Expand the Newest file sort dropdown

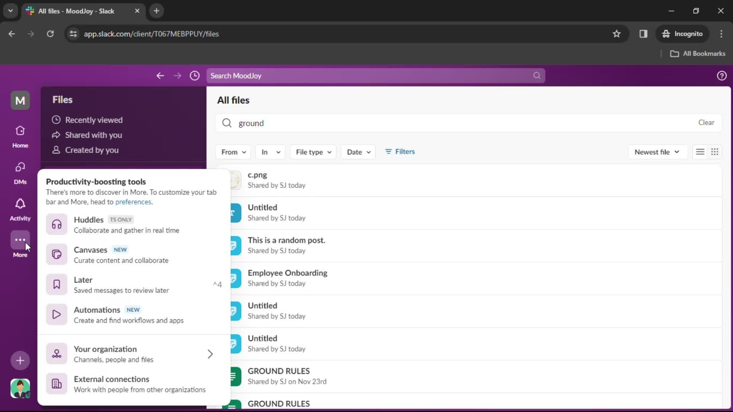click(x=656, y=152)
